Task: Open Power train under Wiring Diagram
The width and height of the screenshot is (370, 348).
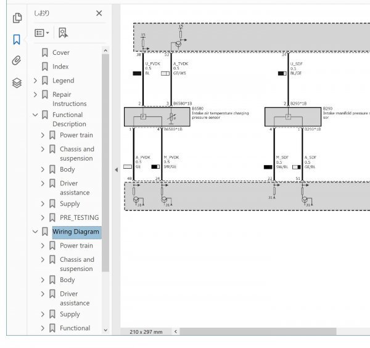Action: point(76,246)
